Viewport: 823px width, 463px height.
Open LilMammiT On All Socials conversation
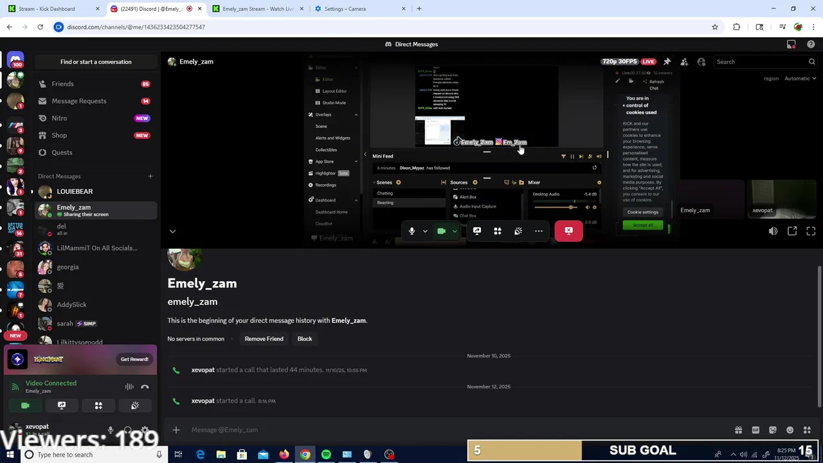(x=96, y=248)
